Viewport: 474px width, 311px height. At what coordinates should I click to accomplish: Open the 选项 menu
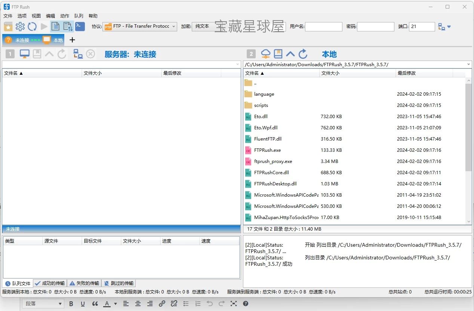22,16
